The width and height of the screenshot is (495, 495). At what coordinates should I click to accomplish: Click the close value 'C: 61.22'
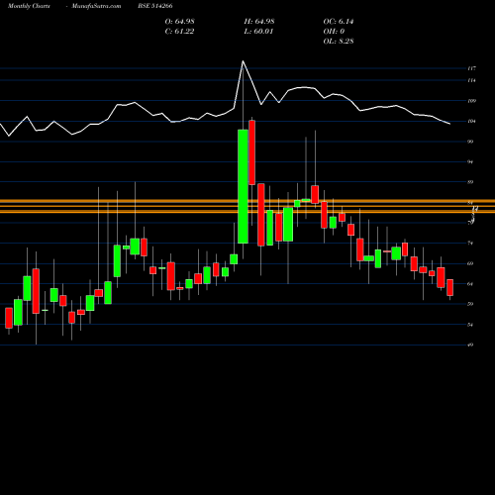coord(179,32)
